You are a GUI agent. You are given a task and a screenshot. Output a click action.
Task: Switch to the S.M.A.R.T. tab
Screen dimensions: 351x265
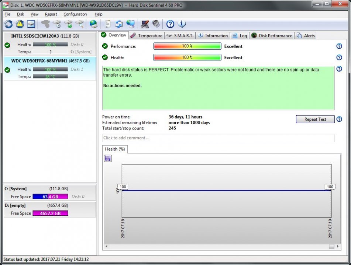[180, 36]
